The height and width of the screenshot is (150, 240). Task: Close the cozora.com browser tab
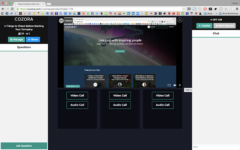click(43, 4)
